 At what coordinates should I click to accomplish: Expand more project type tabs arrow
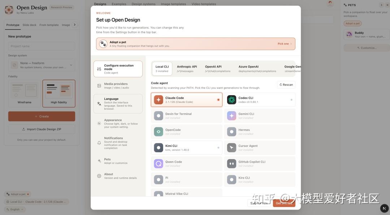pos(75,25)
